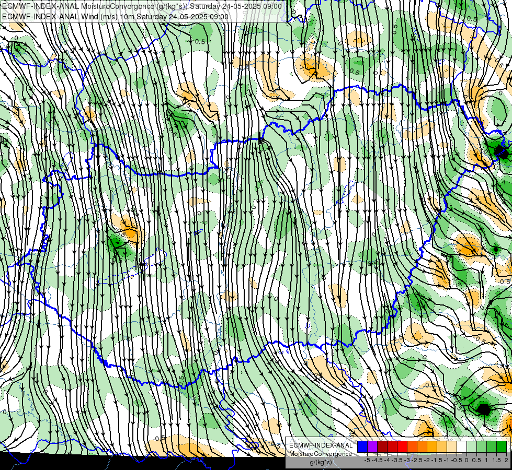512x470 pixels.
Task: Click the 'g/(kg*s)' unit label in legend
Action: [321, 463]
